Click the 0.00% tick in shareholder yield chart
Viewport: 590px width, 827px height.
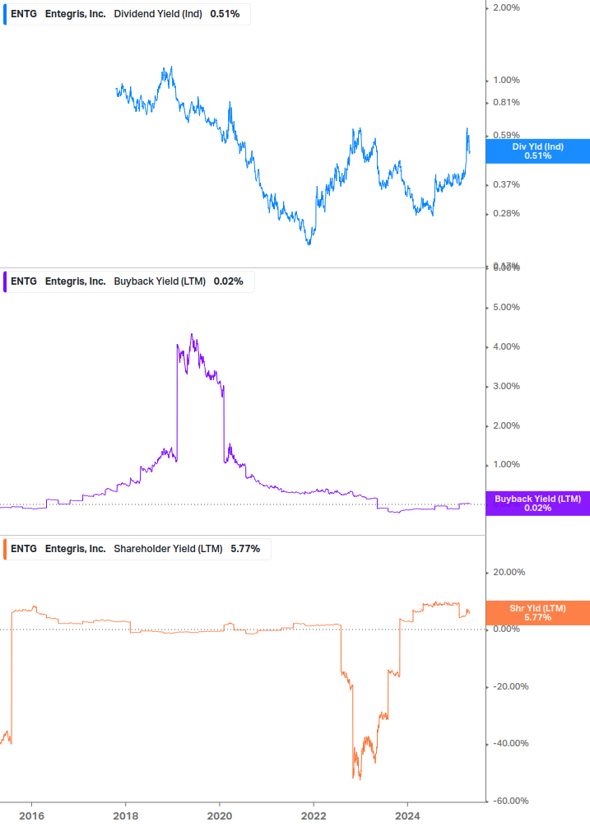[x=506, y=630]
